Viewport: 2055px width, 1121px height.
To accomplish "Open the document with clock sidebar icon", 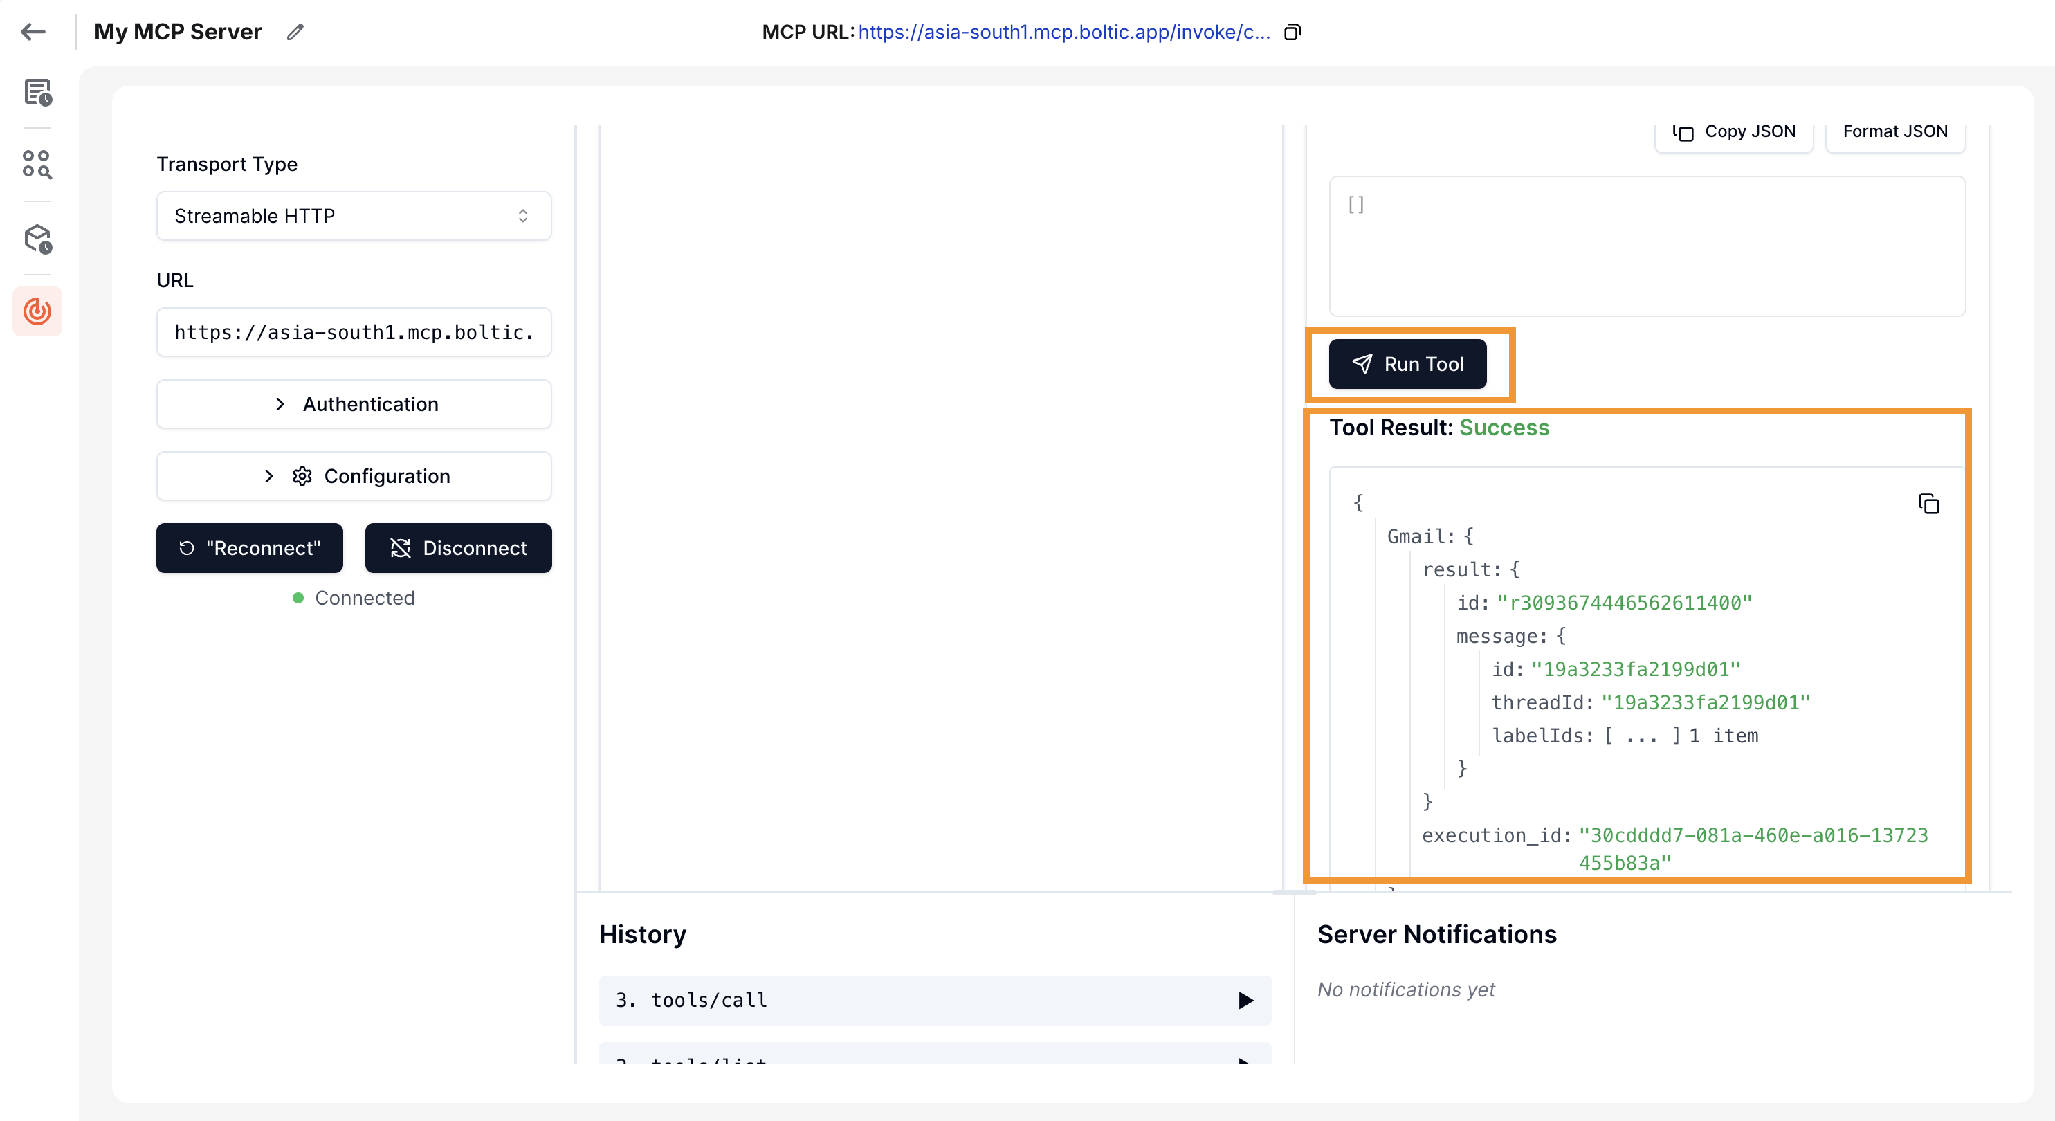I will coord(37,93).
